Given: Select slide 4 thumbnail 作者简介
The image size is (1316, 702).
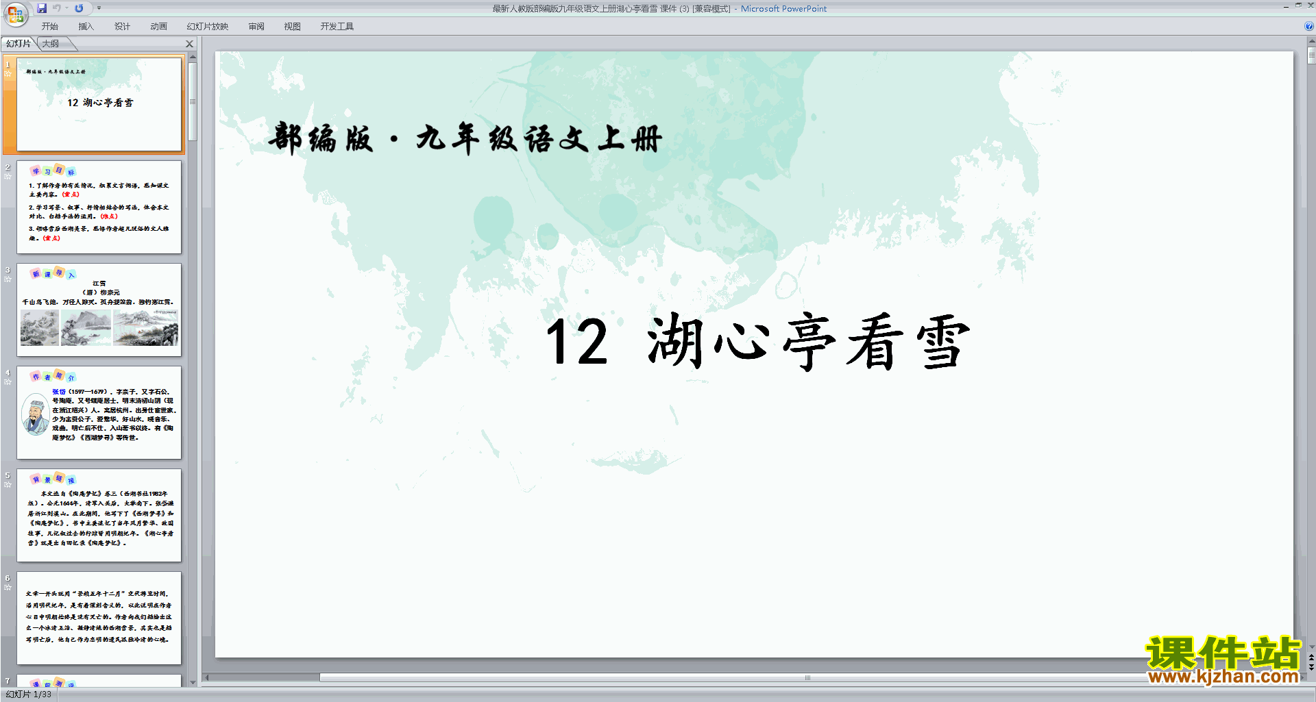Looking at the screenshot, I should click(x=99, y=412).
